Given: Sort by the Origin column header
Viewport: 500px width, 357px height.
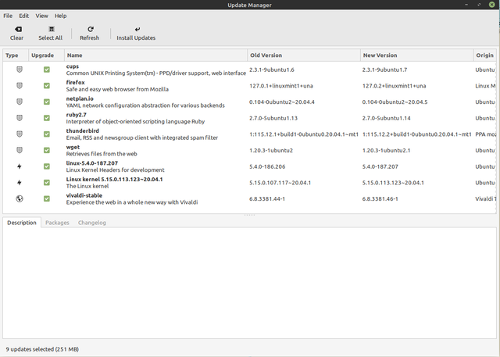Looking at the screenshot, I should click(484, 55).
